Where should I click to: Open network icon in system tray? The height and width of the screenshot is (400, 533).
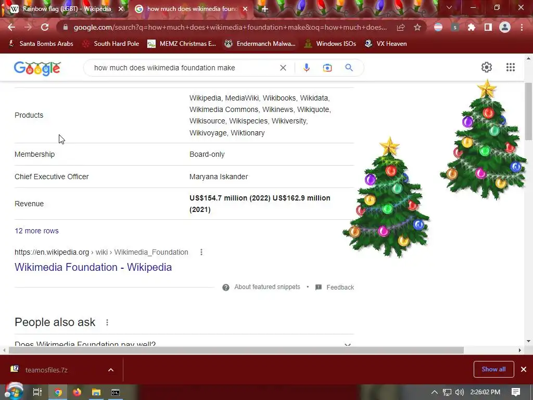click(447, 393)
